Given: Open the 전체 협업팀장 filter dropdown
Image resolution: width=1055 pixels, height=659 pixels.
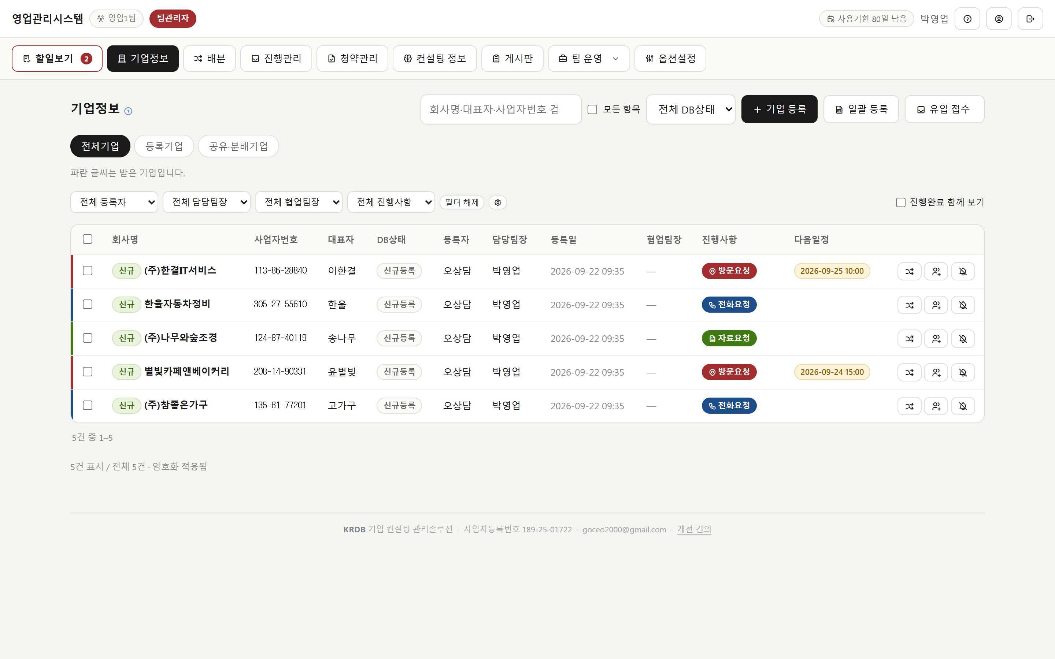Looking at the screenshot, I should (299, 202).
